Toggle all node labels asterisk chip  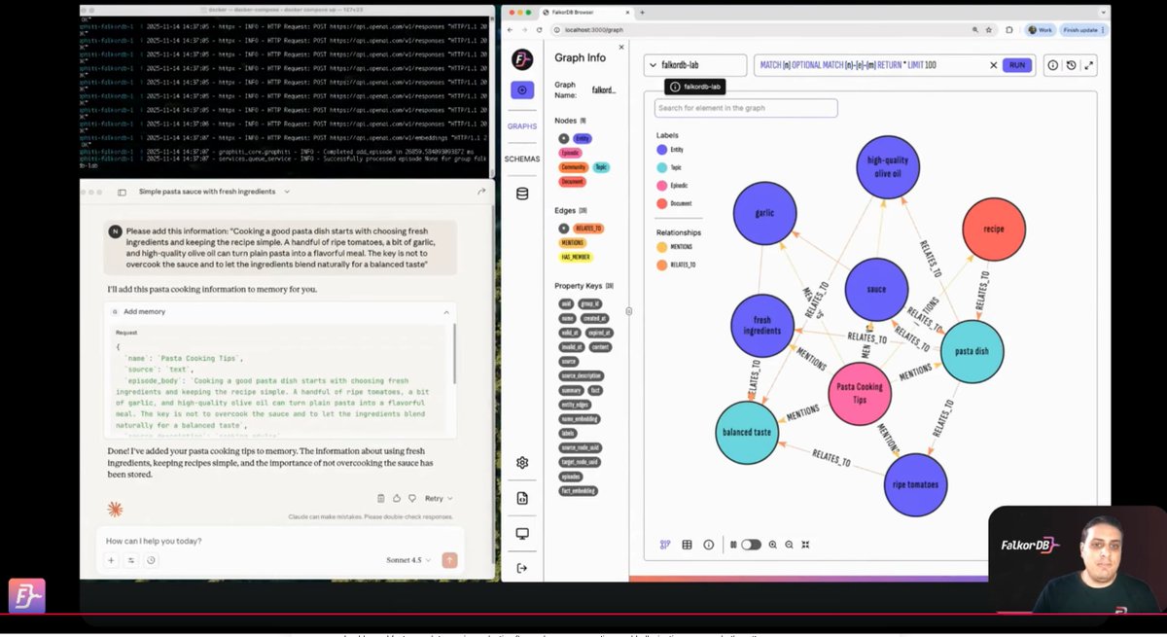563,138
